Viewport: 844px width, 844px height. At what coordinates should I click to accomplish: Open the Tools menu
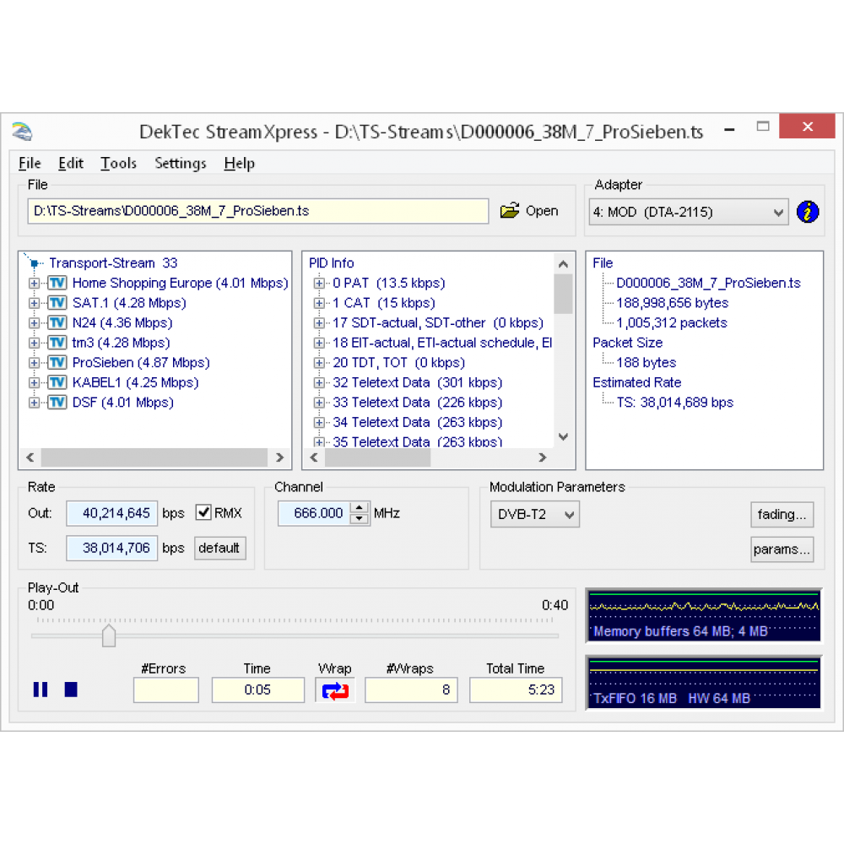pos(118,164)
